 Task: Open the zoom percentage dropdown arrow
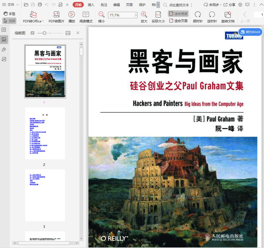[136, 15]
